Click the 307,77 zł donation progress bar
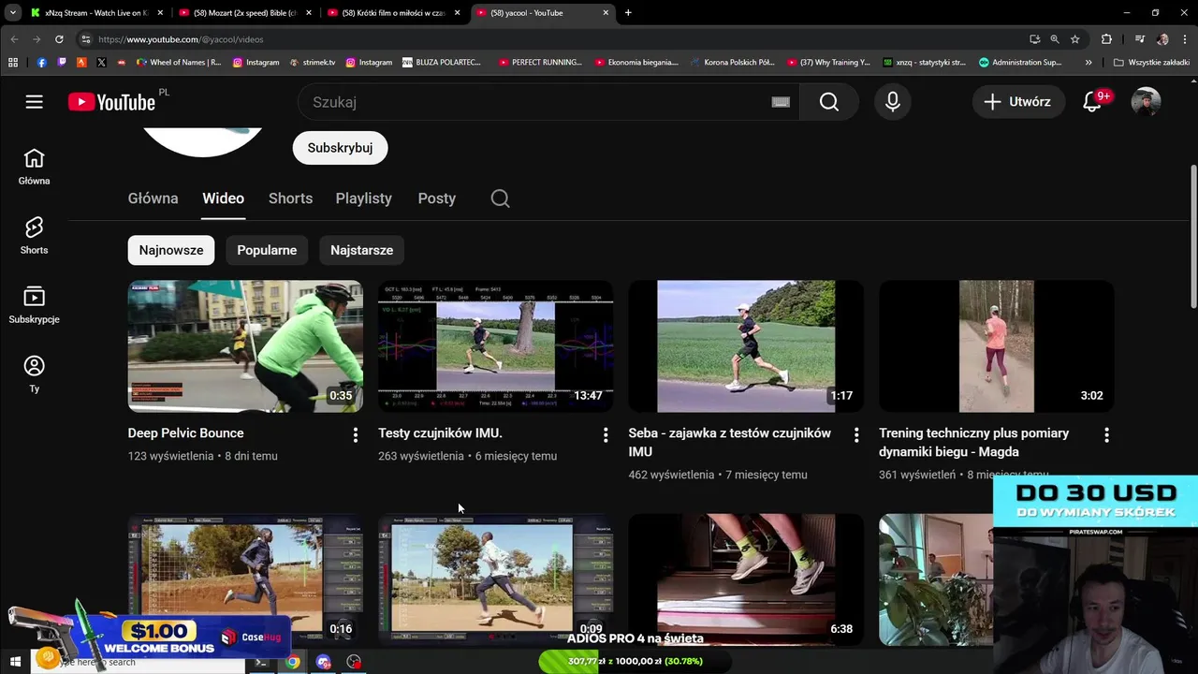This screenshot has width=1198, height=674. point(634,661)
